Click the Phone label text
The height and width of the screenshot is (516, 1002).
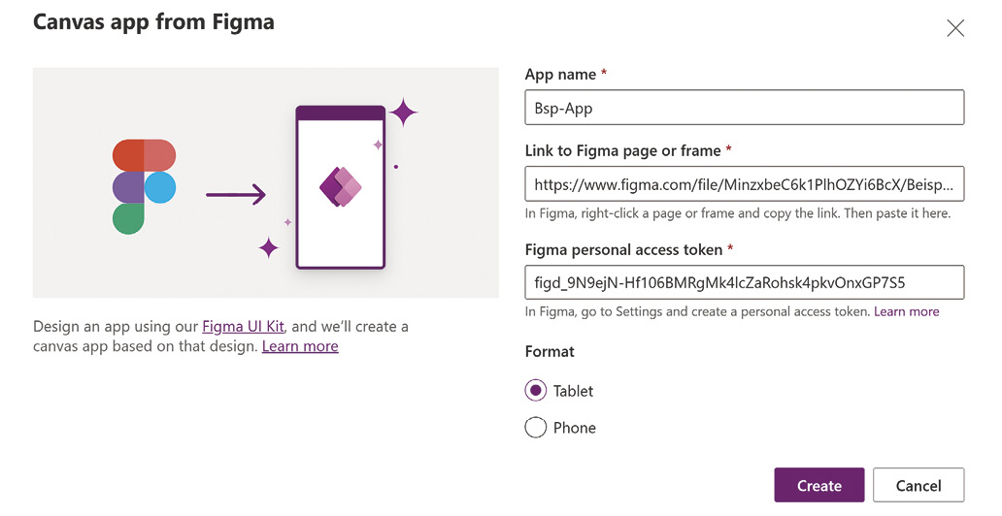point(575,428)
